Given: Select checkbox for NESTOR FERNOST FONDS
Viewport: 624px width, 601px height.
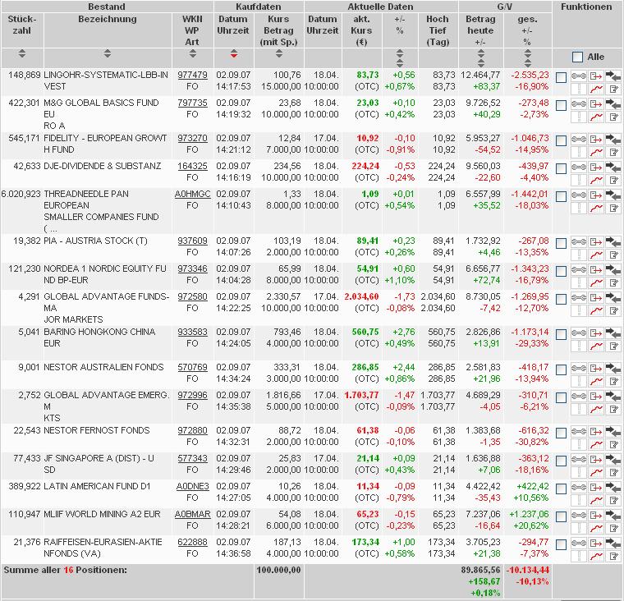Looking at the screenshot, I should click(561, 433).
